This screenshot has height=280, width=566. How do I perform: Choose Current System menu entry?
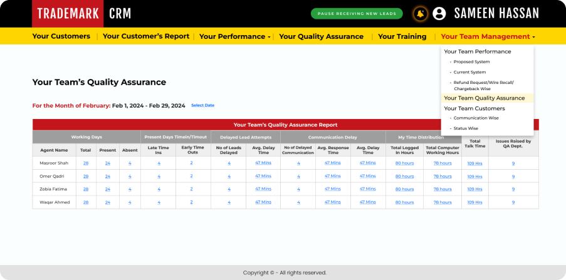click(x=469, y=72)
